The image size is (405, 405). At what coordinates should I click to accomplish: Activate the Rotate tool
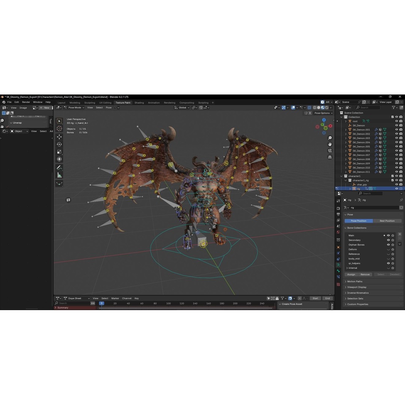pyautogui.click(x=59, y=144)
